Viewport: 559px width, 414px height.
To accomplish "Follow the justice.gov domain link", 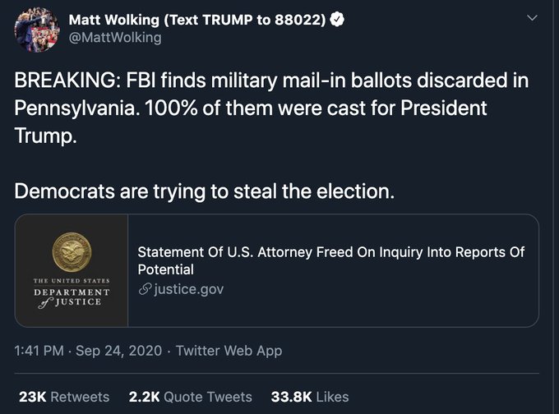I will click(x=188, y=289).
